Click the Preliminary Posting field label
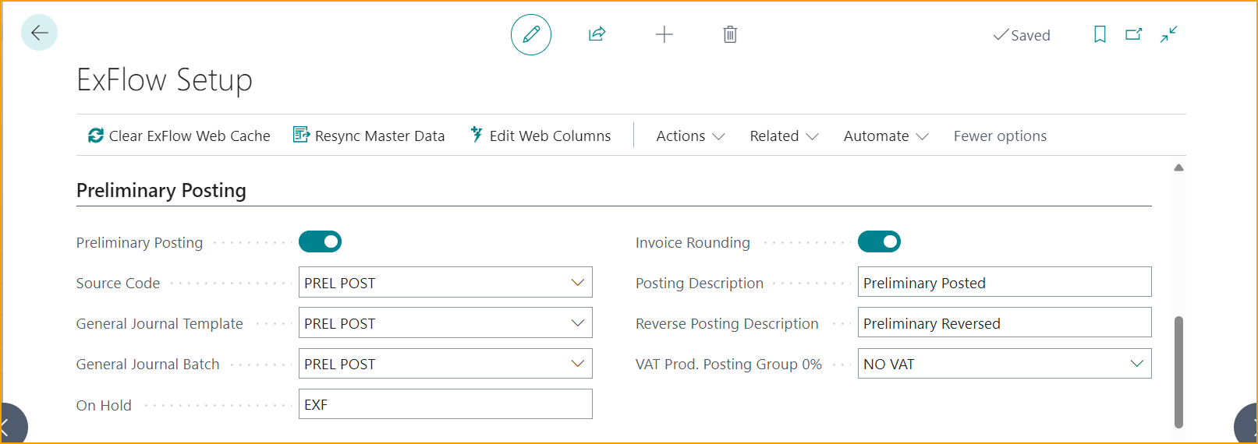Screen dimensions: 1258x444 click(x=140, y=243)
